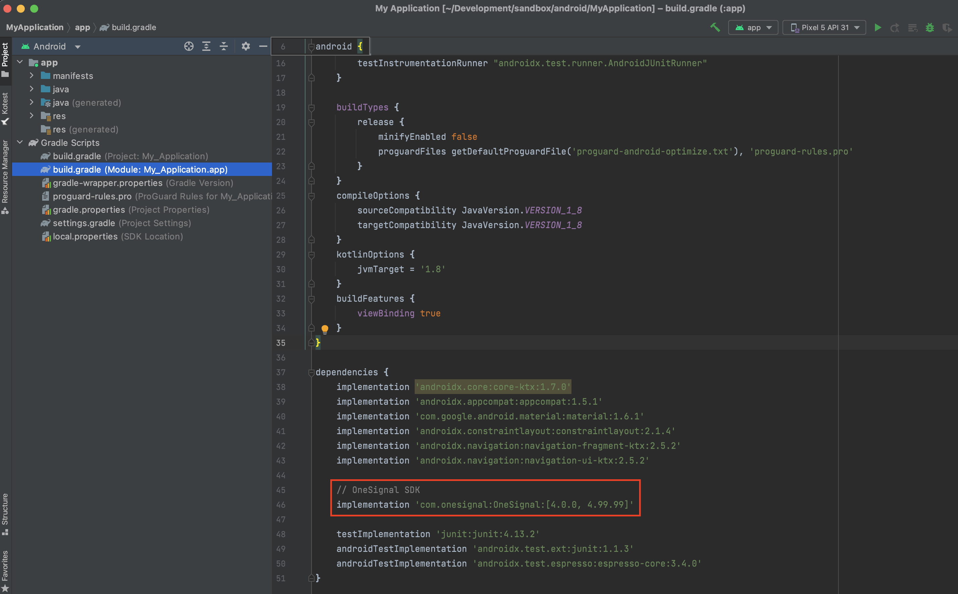Open the Resource Manager tool window tab
The height and width of the screenshot is (594, 958).
tap(5, 177)
